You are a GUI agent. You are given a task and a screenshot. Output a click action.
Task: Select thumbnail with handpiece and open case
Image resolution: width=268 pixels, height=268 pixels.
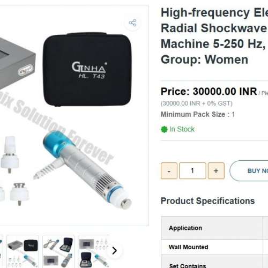click(58, 251)
